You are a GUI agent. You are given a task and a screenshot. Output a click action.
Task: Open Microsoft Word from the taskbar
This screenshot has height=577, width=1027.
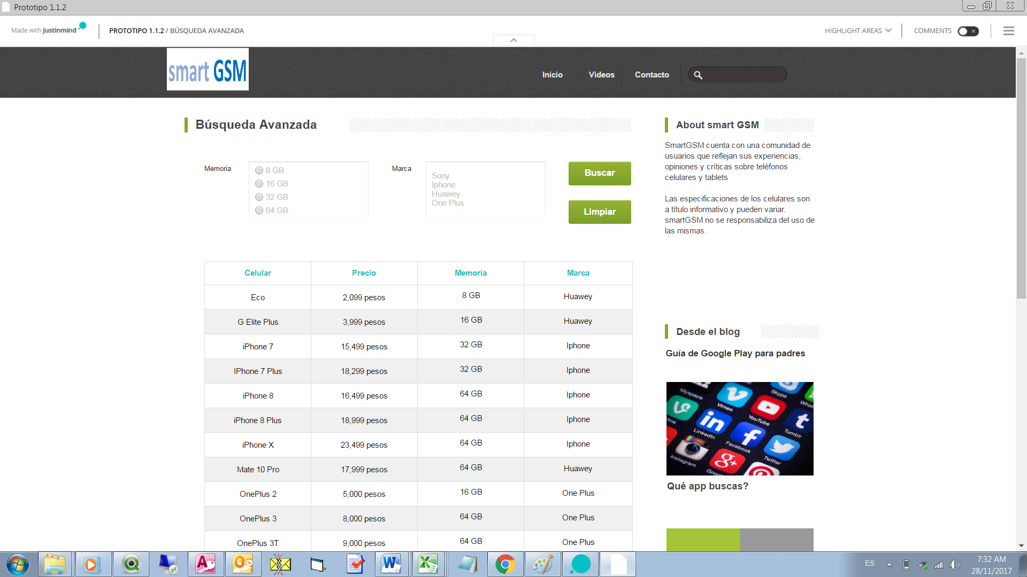[x=392, y=564]
